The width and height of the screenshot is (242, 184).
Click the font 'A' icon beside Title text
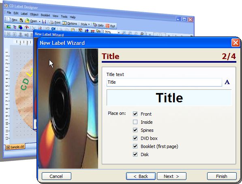(227, 82)
